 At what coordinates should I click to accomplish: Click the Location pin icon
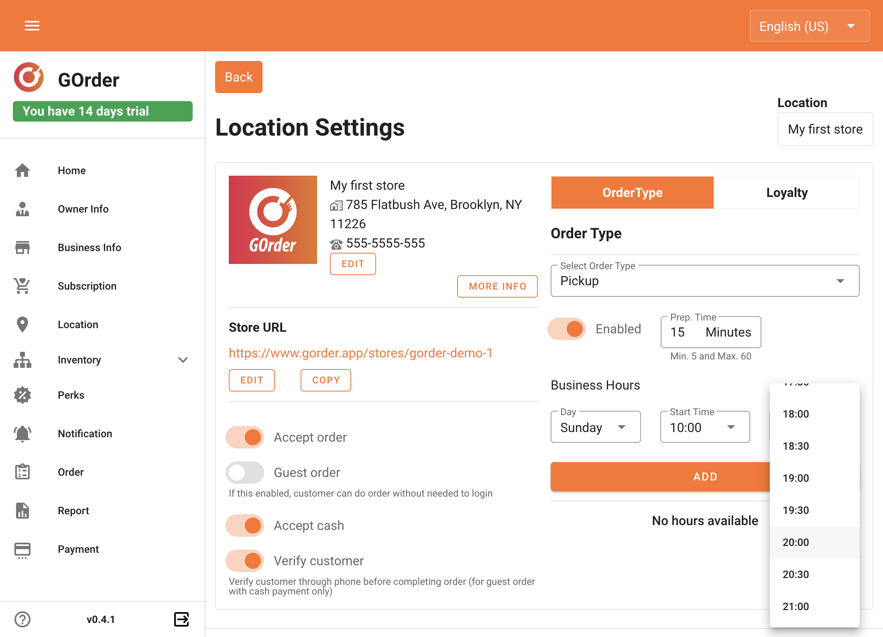point(22,325)
